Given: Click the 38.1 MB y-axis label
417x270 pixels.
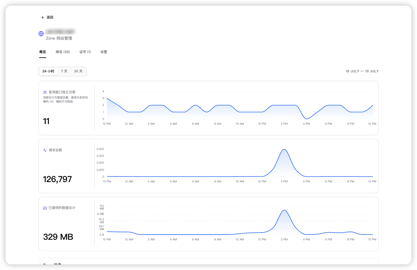Looking at the screenshot, I should pos(101,228).
